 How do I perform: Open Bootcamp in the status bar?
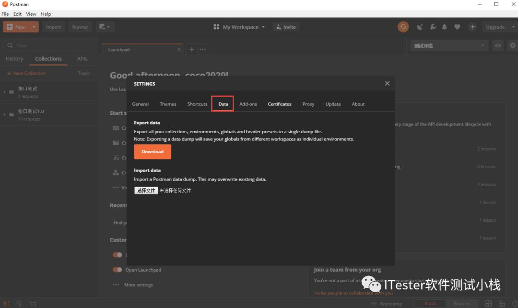pyautogui.click(x=387, y=304)
